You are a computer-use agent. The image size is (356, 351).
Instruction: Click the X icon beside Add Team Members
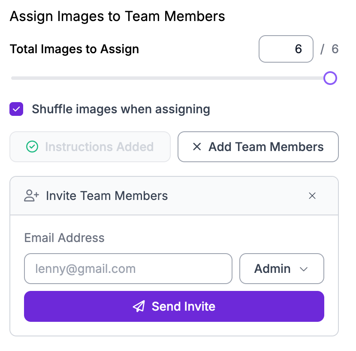tap(197, 146)
